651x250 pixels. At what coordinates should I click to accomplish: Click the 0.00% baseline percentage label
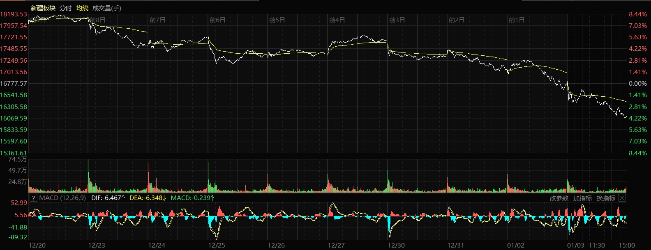click(x=637, y=83)
